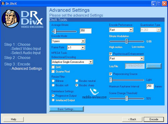Click the Scene Change Threshold slider handle
Screen dimensions: 168x124
[127, 98]
